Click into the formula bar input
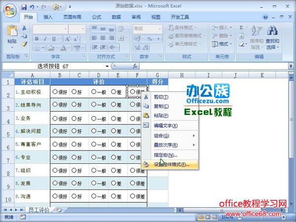296x222 pixels. pyautogui.click(x=214, y=66)
